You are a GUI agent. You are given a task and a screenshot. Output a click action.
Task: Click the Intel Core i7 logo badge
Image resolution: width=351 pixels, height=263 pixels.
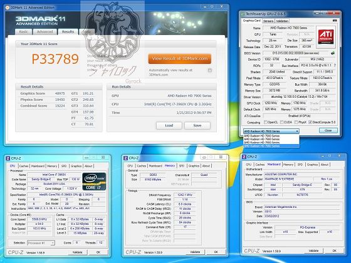coord(94,181)
